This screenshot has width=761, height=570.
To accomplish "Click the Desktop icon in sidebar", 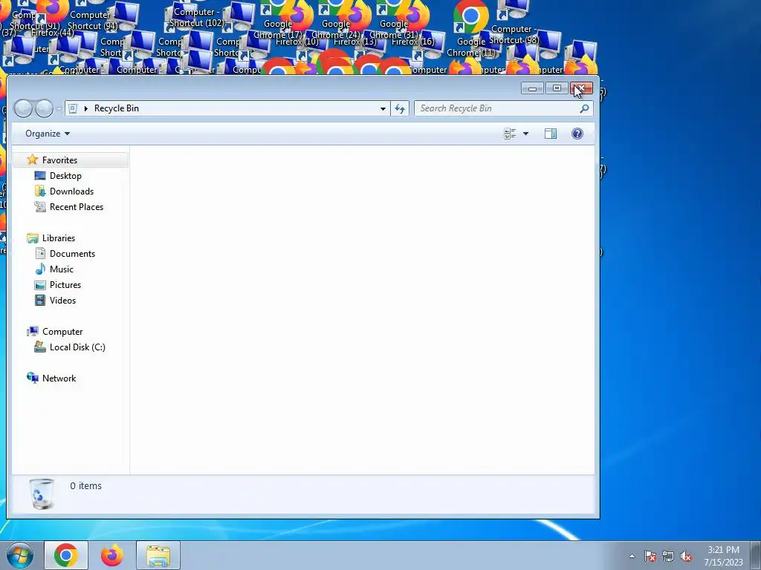I will click(x=40, y=175).
